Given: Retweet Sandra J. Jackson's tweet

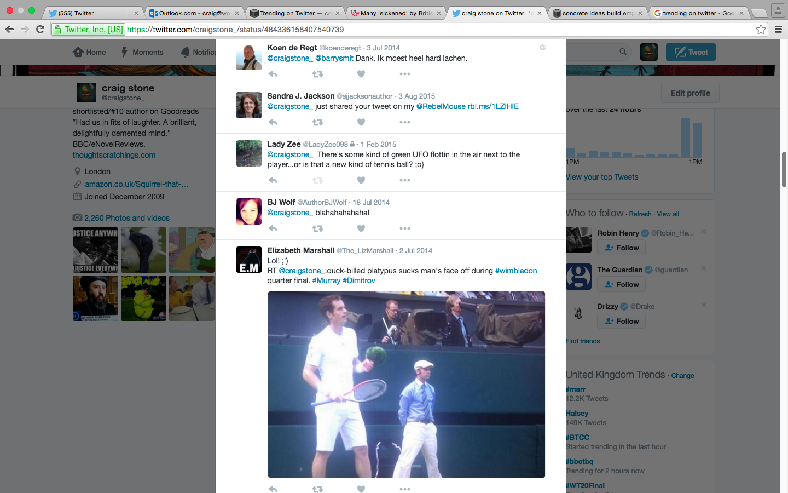Looking at the screenshot, I should click(317, 122).
